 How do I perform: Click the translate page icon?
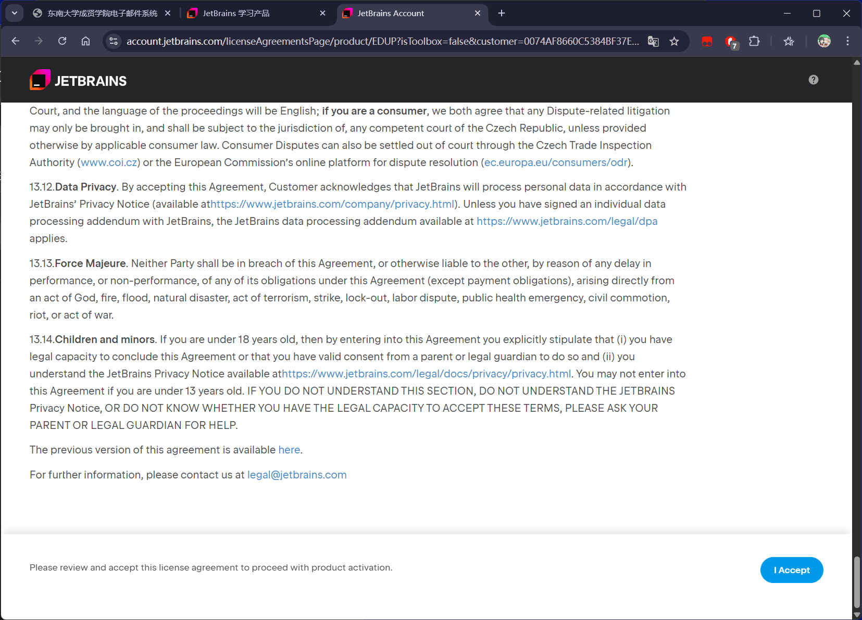tap(653, 41)
